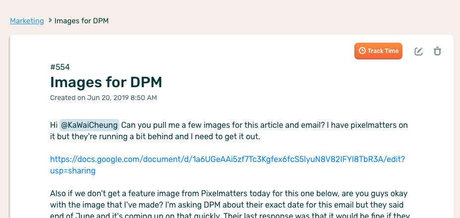Click the Created on Jun 20, 2019 timestamp
The height and width of the screenshot is (218, 460).
(103, 98)
